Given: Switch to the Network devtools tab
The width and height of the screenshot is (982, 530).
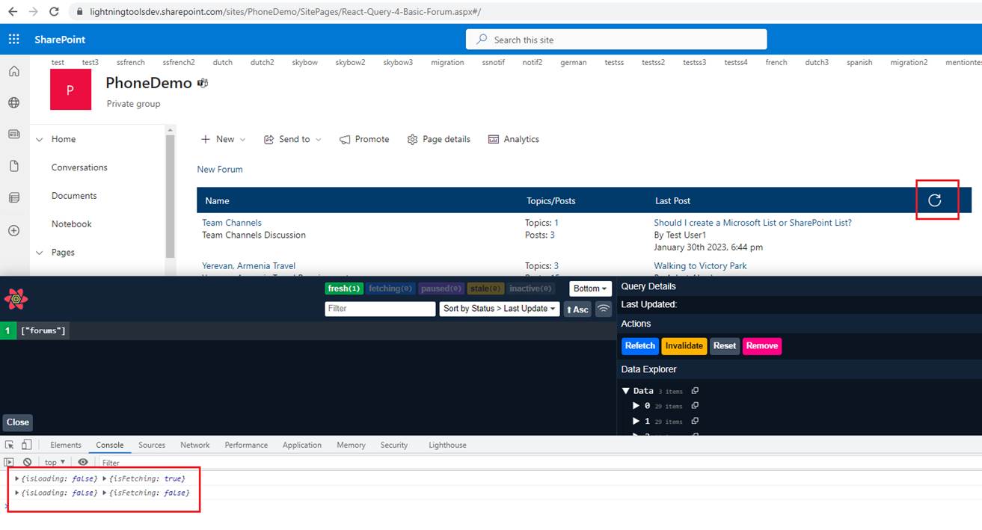Looking at the screenshot, I should (x=194, y=445).
